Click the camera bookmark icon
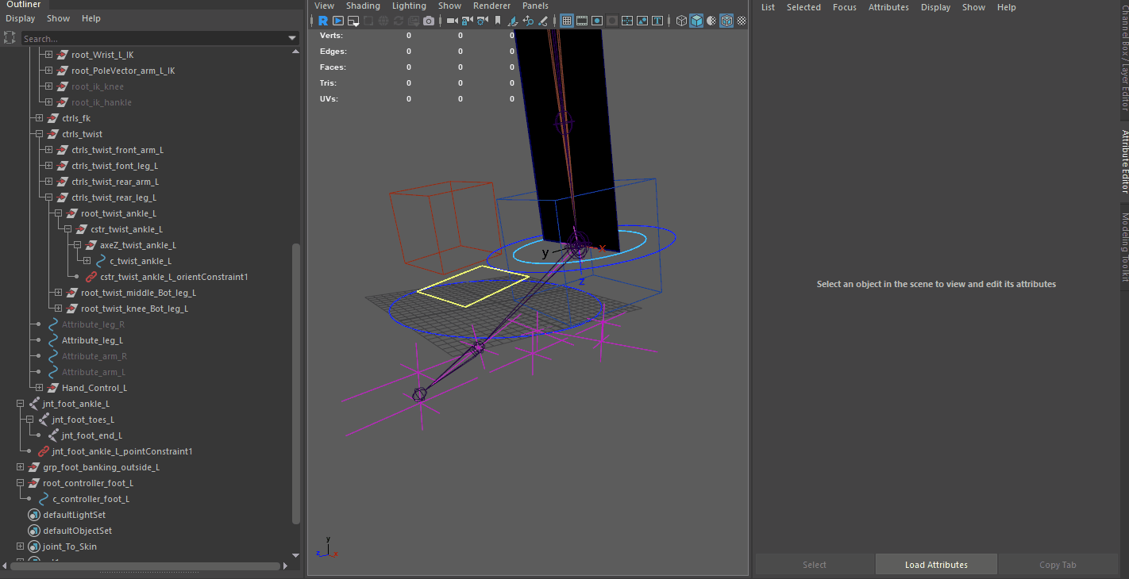 click(x=498, y=21)
